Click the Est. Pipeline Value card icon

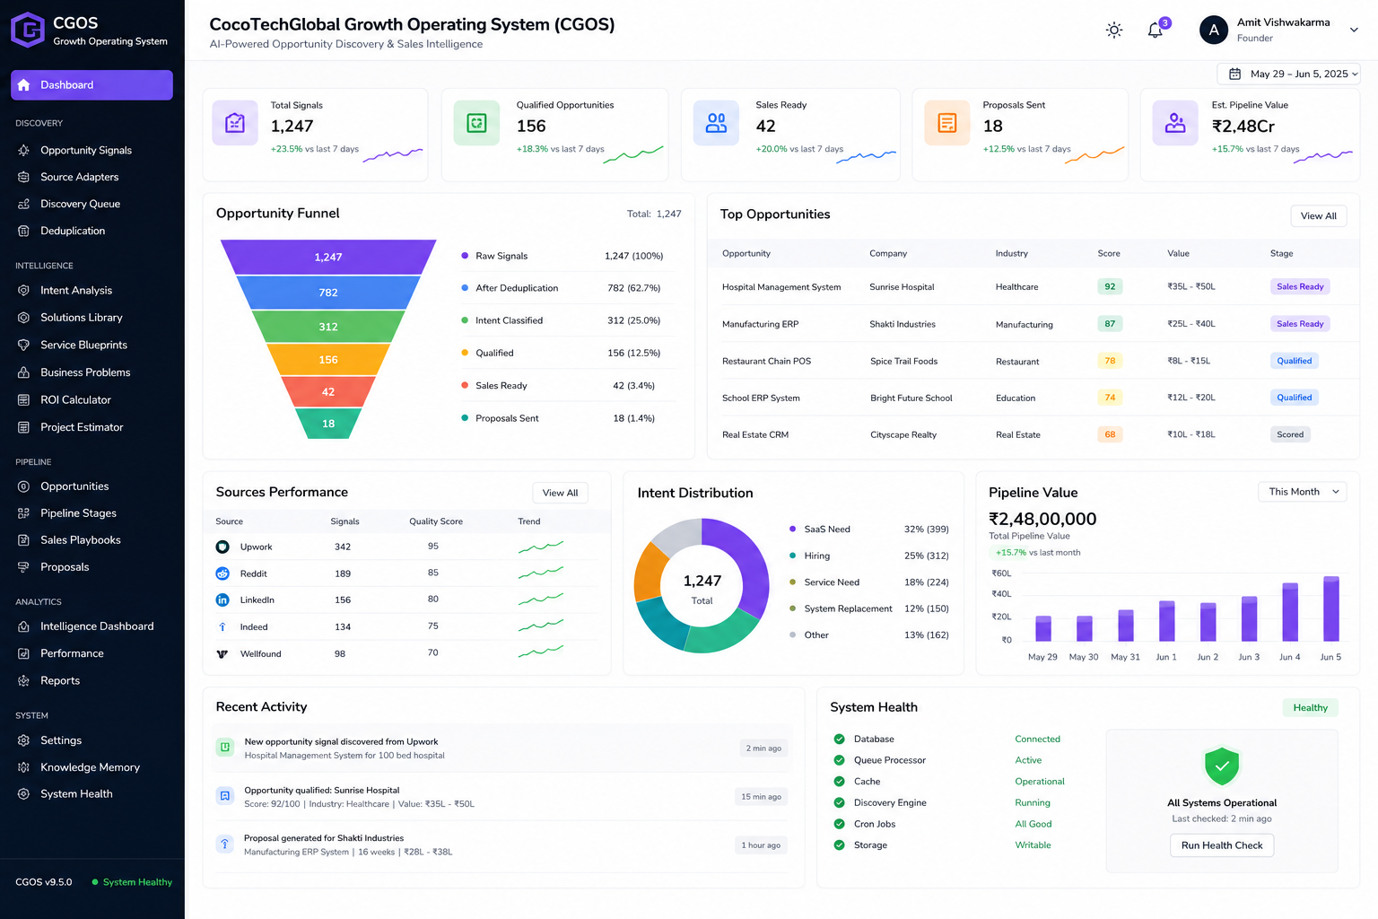tap(1175, 123)
